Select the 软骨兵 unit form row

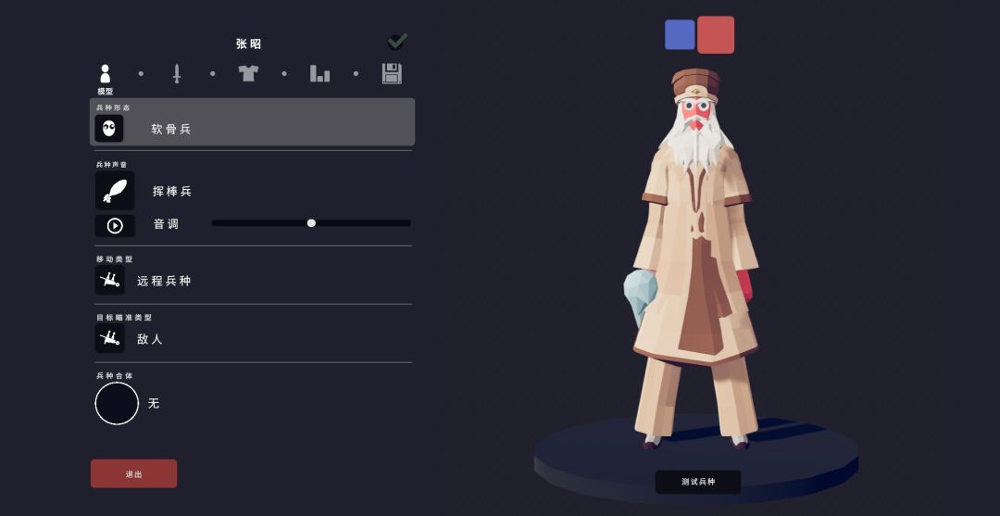pos(253,122)
